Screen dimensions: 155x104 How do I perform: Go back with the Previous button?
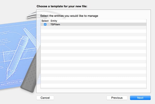(117, 98)
